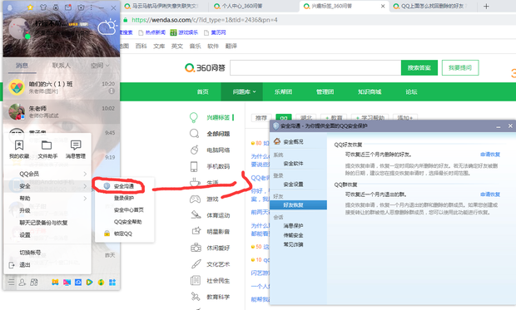Switch to the 联系人 tab in QQ
This screenshot has width=516, height=310.
click(62, 66)
